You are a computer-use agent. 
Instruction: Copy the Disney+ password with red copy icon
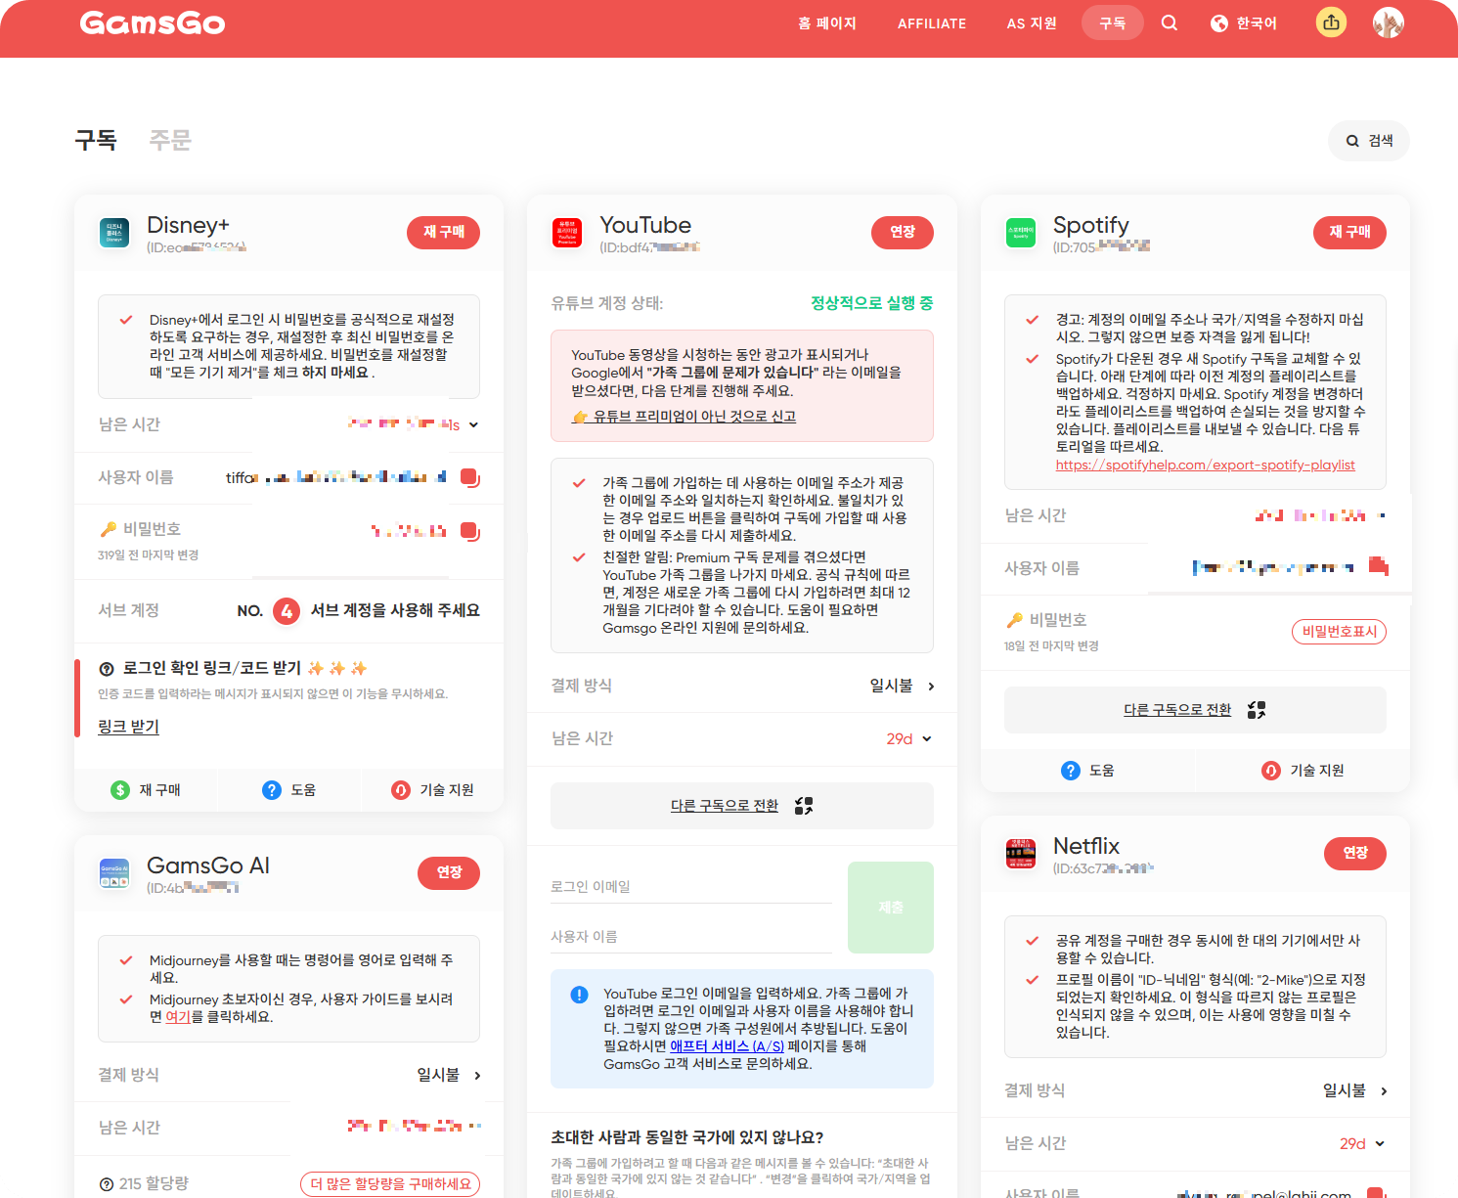point(470,531)
